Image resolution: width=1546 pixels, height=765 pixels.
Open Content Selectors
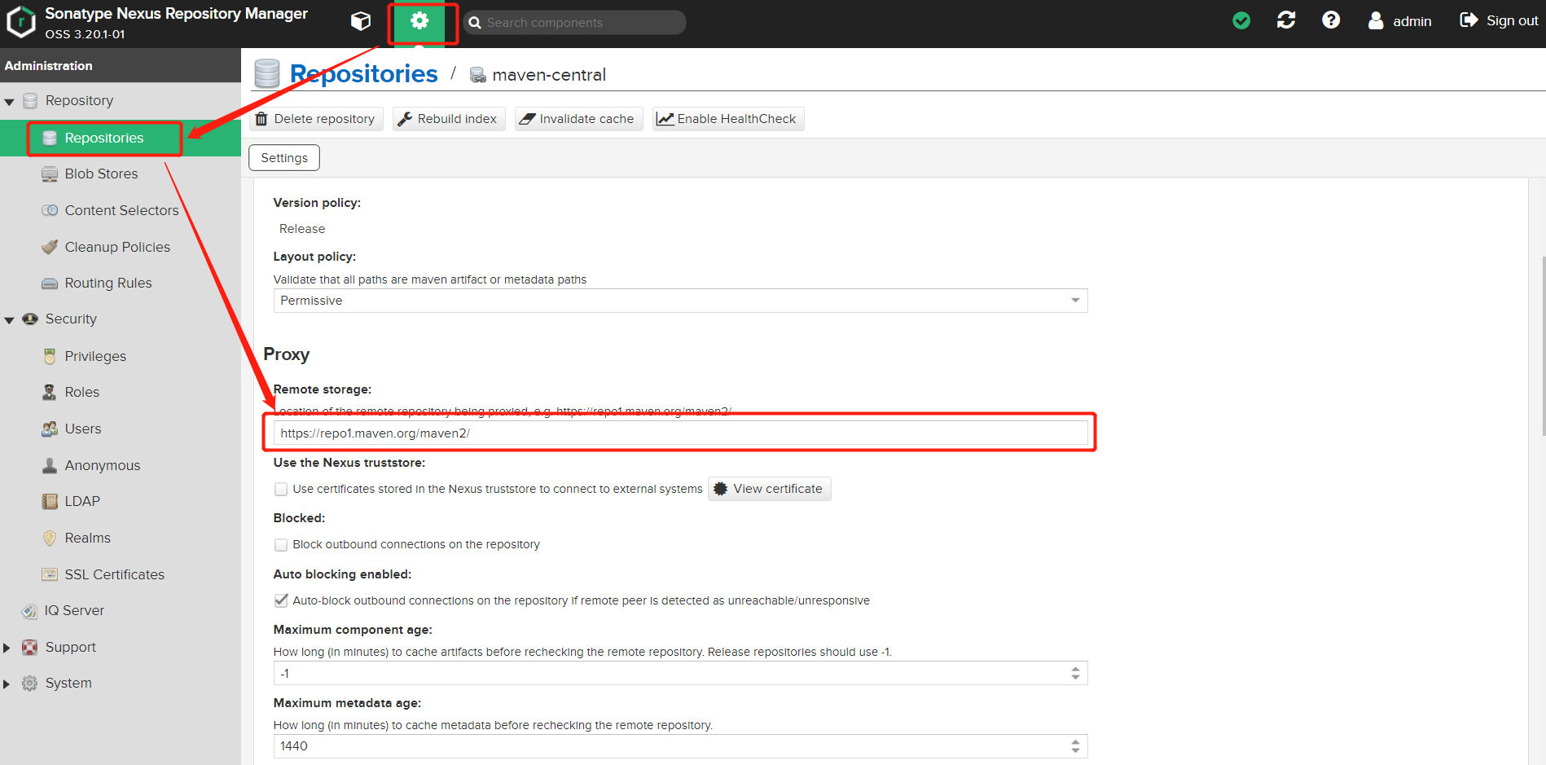coord(121,210)
